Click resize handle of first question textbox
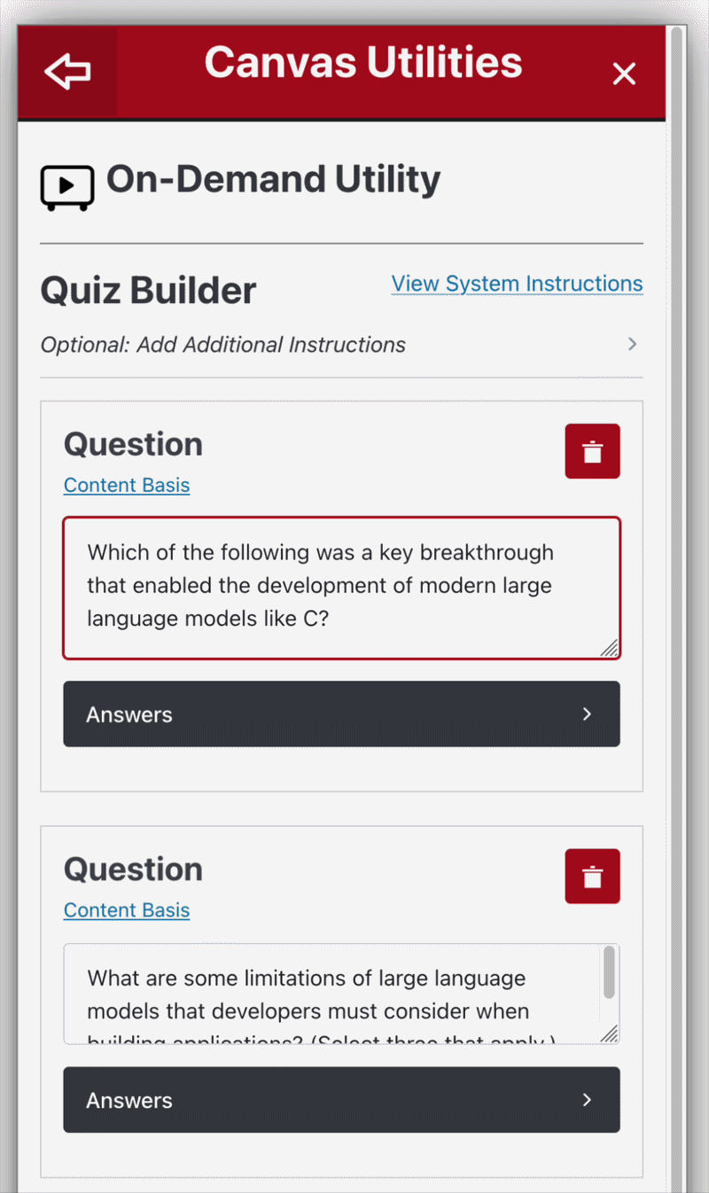This screenshot has width=709, height=1193. click(609, 648)
